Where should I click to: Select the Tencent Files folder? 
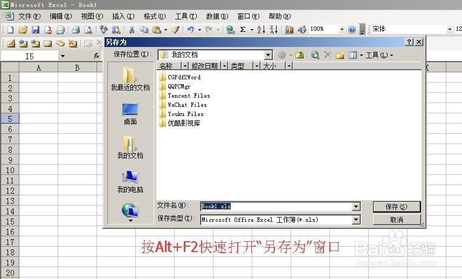coord(184,96)
